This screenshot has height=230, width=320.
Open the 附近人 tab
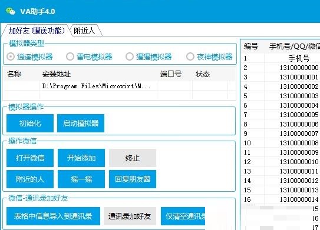(x=84, y=31)
